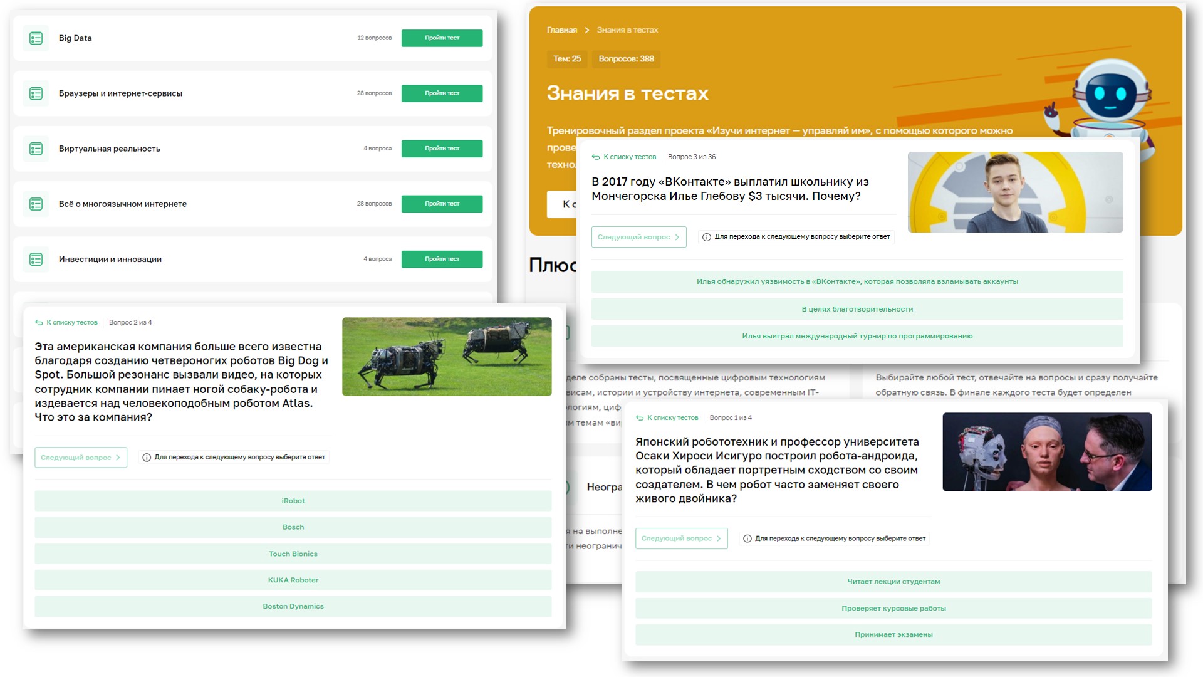1203x677 pixels.
Task: Click Пройти тест for Всё о многоязычном интернете
Action: [x=442, y=204]
